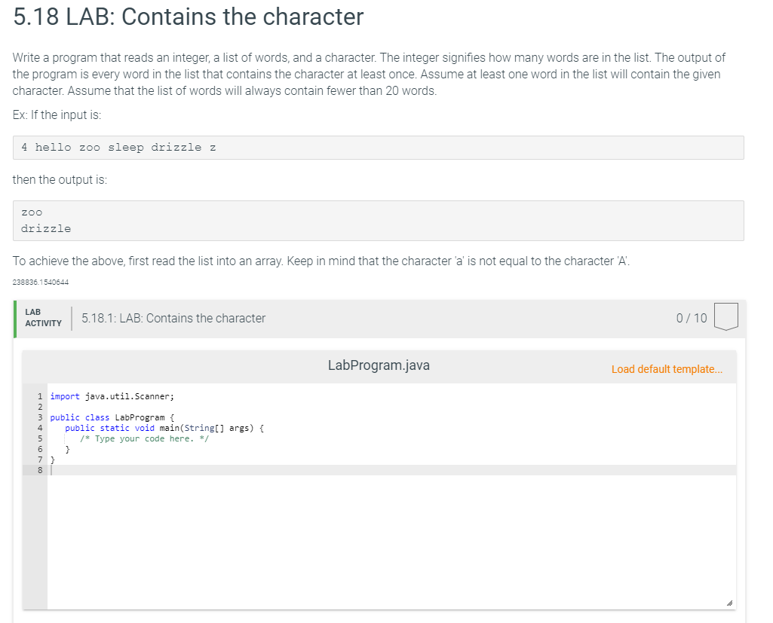Click the 'public class LabProgram {' line
The height and width of the screenshot is (623, 773).
[x=112, y=417]
